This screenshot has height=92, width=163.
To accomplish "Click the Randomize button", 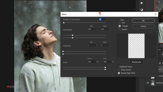I will tap(137, 62).
